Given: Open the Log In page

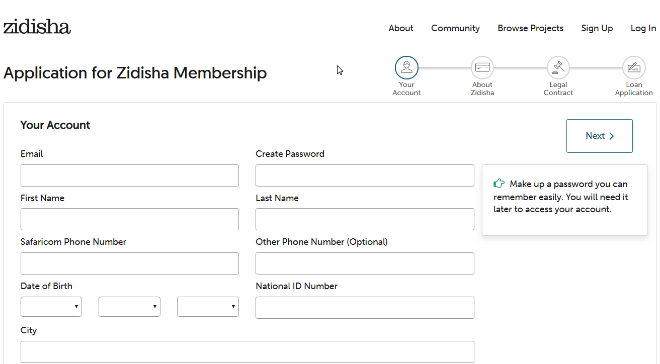Looking at the screenshot, I should [x=643, y=28].
